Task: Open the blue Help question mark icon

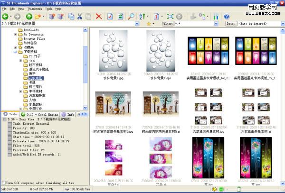Action: click(227, 17)
